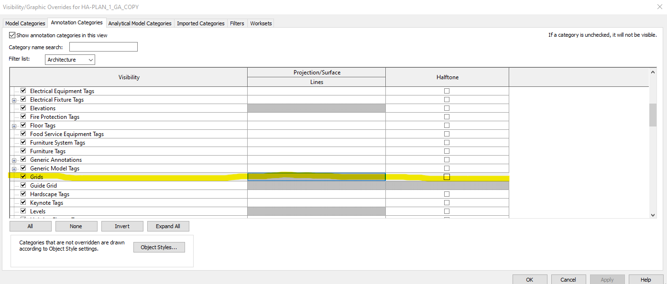Uncheck the Grids visibility checkbox
The image size is (667, 284).
[22, 176]
